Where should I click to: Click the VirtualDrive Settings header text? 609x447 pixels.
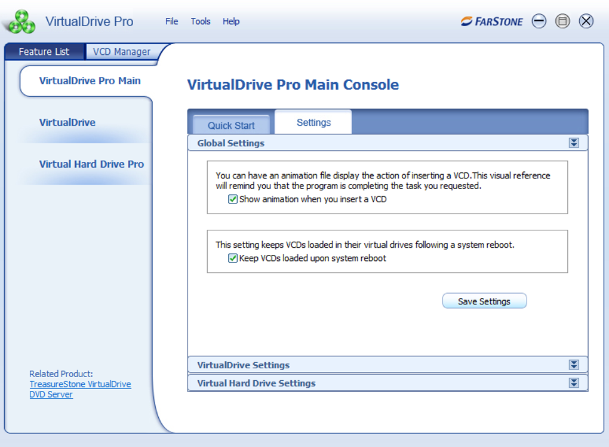tap(243, 365)
